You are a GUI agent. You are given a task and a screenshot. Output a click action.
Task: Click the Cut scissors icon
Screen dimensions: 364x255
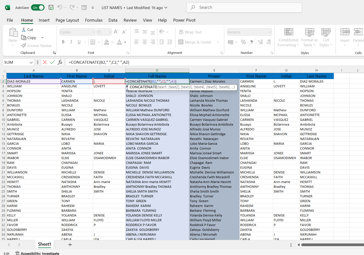24,29
